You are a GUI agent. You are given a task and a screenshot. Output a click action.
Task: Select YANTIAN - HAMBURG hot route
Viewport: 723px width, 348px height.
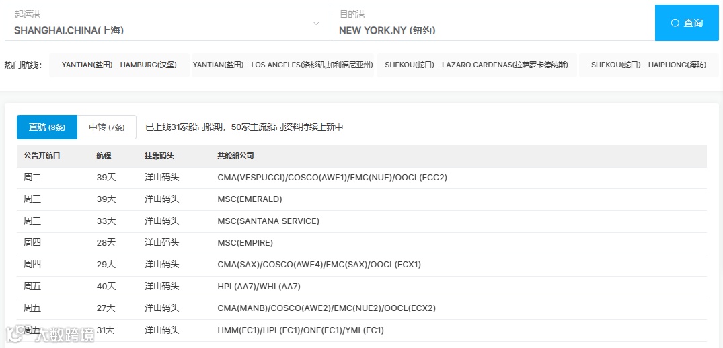click(119, 65)
